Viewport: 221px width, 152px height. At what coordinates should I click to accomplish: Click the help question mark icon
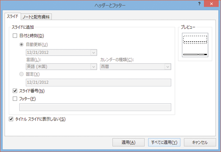click(199, 4)
